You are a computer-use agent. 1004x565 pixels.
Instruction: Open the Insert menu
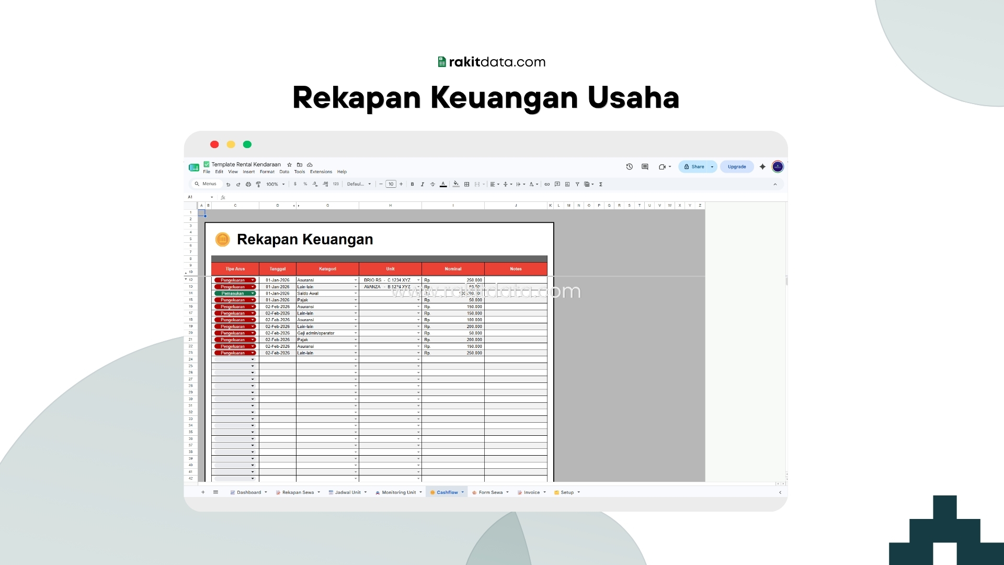pyautogui.click(x=248, y=172)
